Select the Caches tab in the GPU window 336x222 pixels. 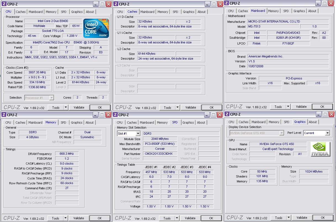(243, 122)
